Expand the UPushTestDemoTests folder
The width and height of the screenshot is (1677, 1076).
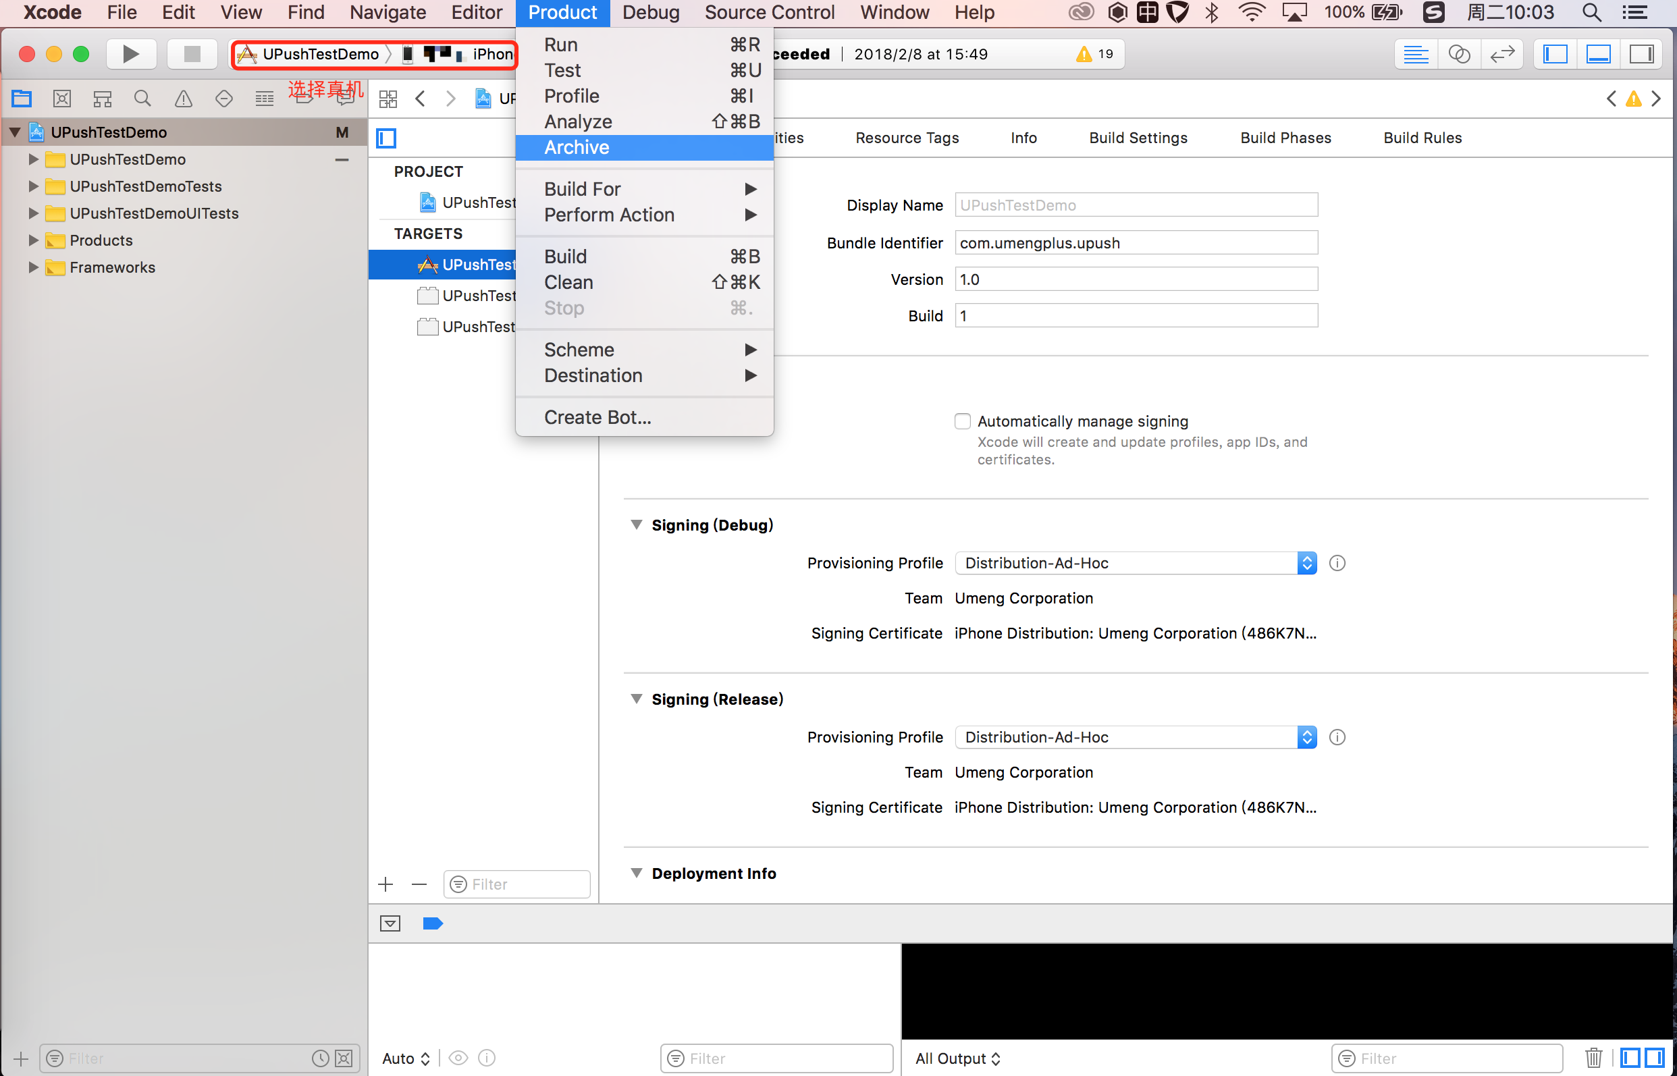33,186
